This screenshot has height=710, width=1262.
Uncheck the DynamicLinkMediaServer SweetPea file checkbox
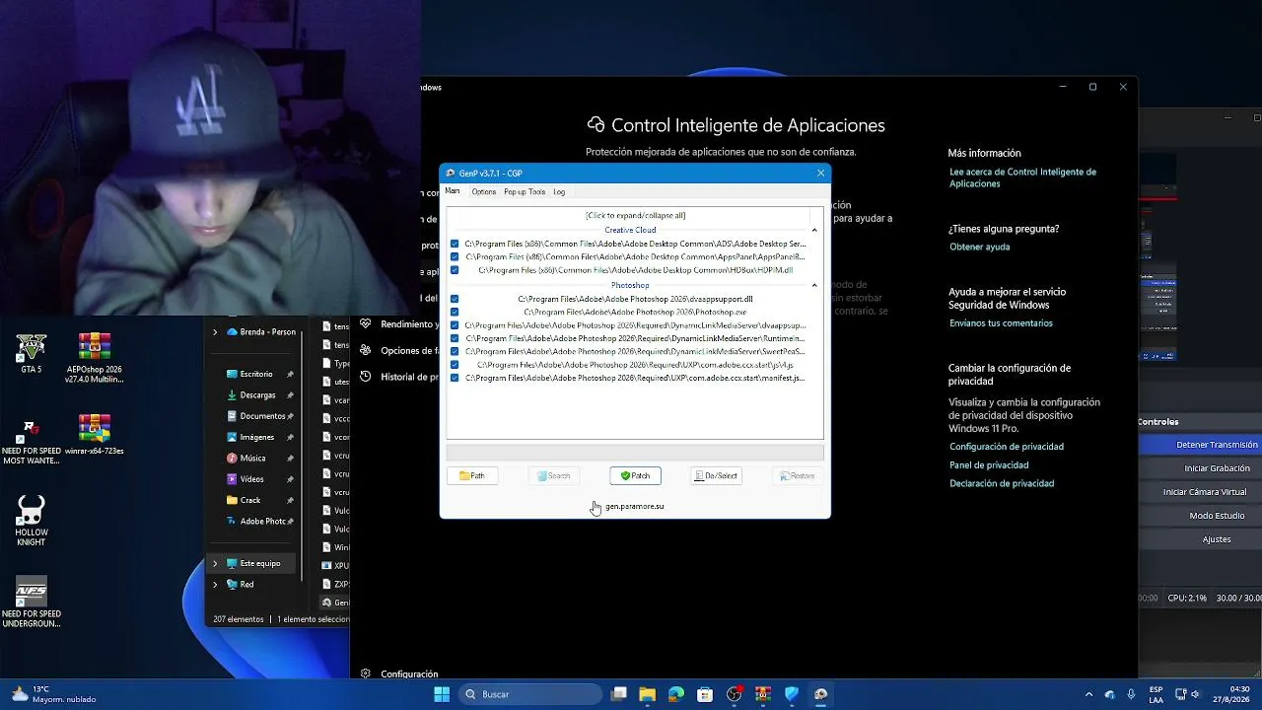click(455, 351)
